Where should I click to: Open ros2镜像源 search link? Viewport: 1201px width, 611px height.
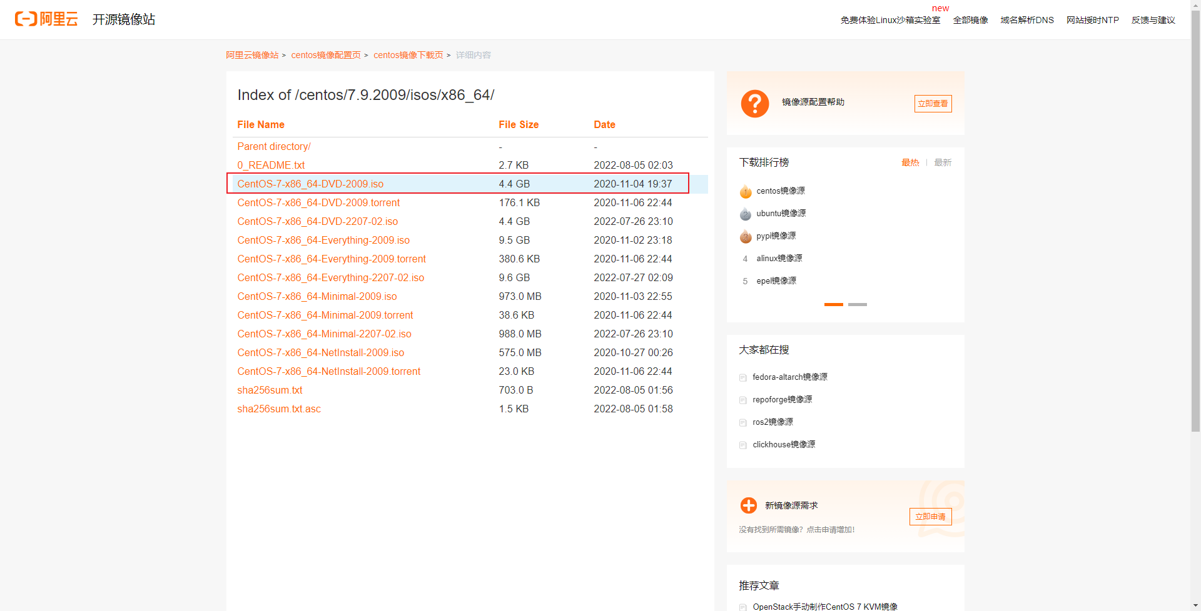pos(773,422)
